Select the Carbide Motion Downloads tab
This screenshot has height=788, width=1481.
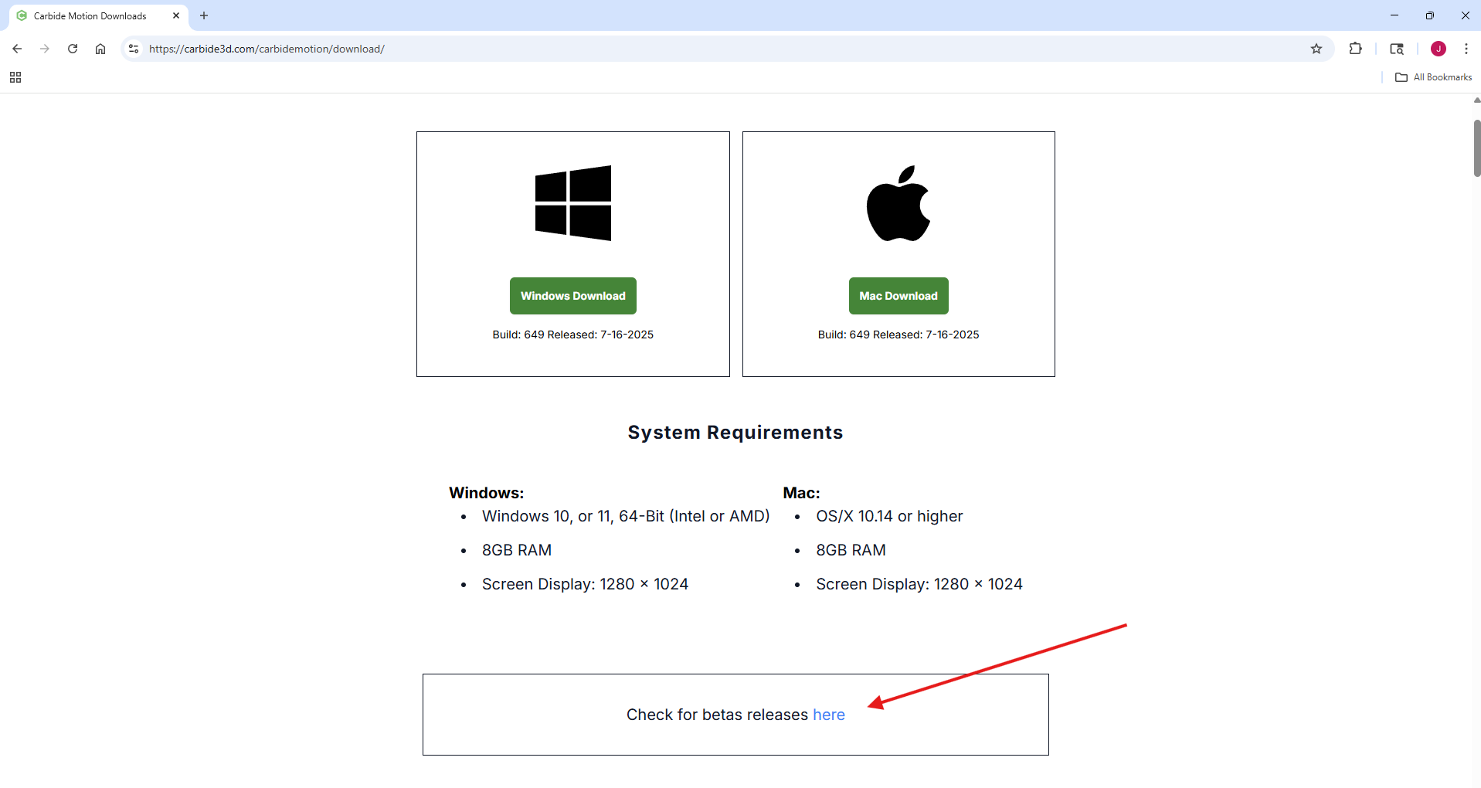point(90,15)
